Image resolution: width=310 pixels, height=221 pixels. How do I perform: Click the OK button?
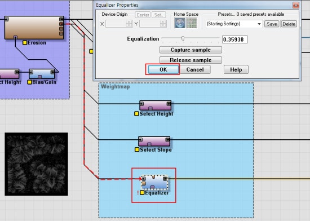[x=163, y=69]
